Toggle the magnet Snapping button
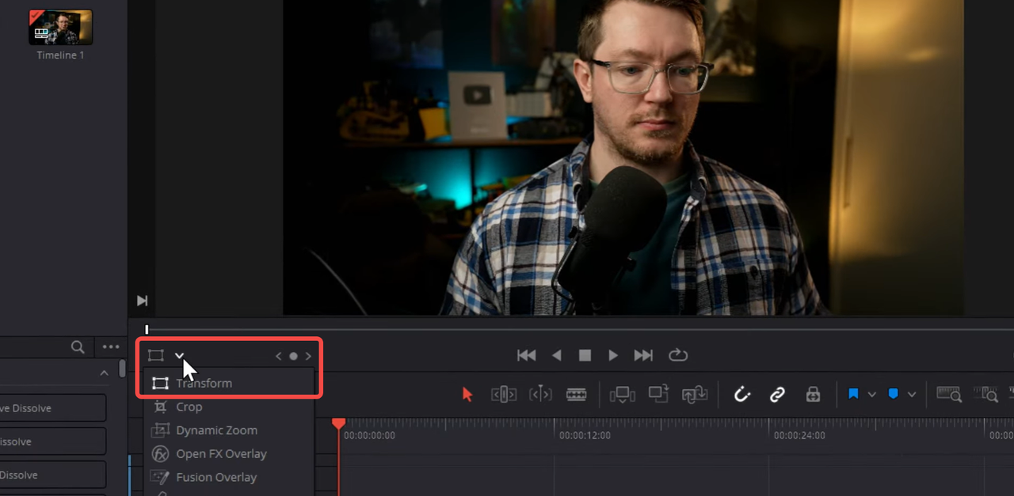 [741, 394]
